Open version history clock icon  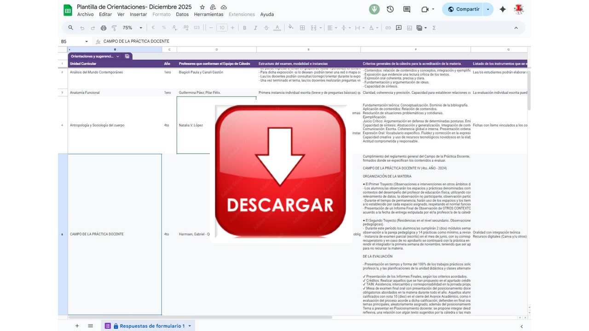point(390,9)
